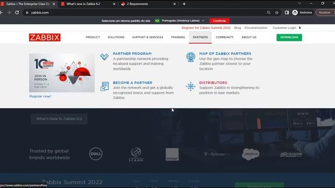Open the Documentation link
The height and width of the screenshot is (188, 335).
[x=256, y=28]
